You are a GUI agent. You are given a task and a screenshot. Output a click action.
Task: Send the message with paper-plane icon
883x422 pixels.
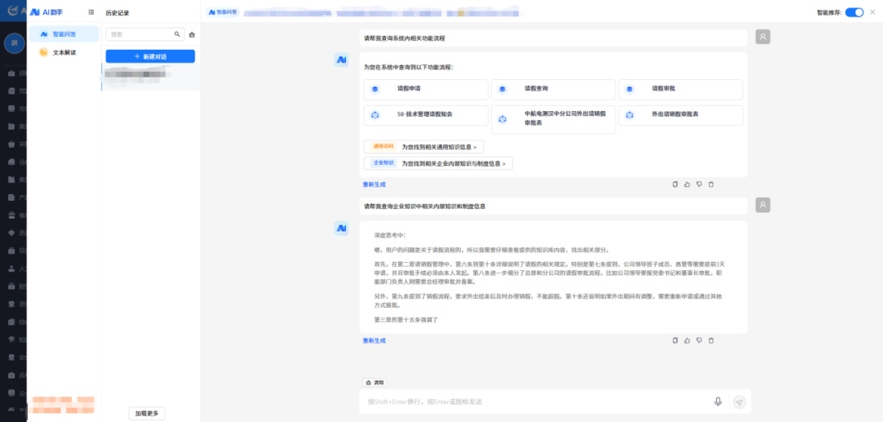pyautogui.click(x=739, y=402)
